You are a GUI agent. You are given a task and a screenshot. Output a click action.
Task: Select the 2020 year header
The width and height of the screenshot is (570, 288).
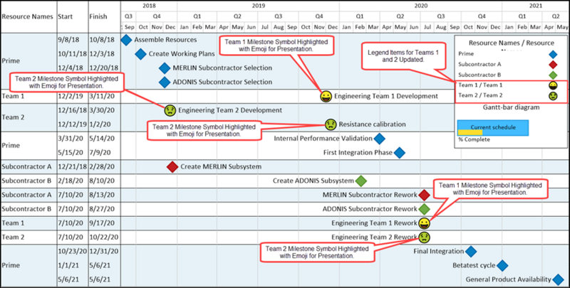[420, 6]
